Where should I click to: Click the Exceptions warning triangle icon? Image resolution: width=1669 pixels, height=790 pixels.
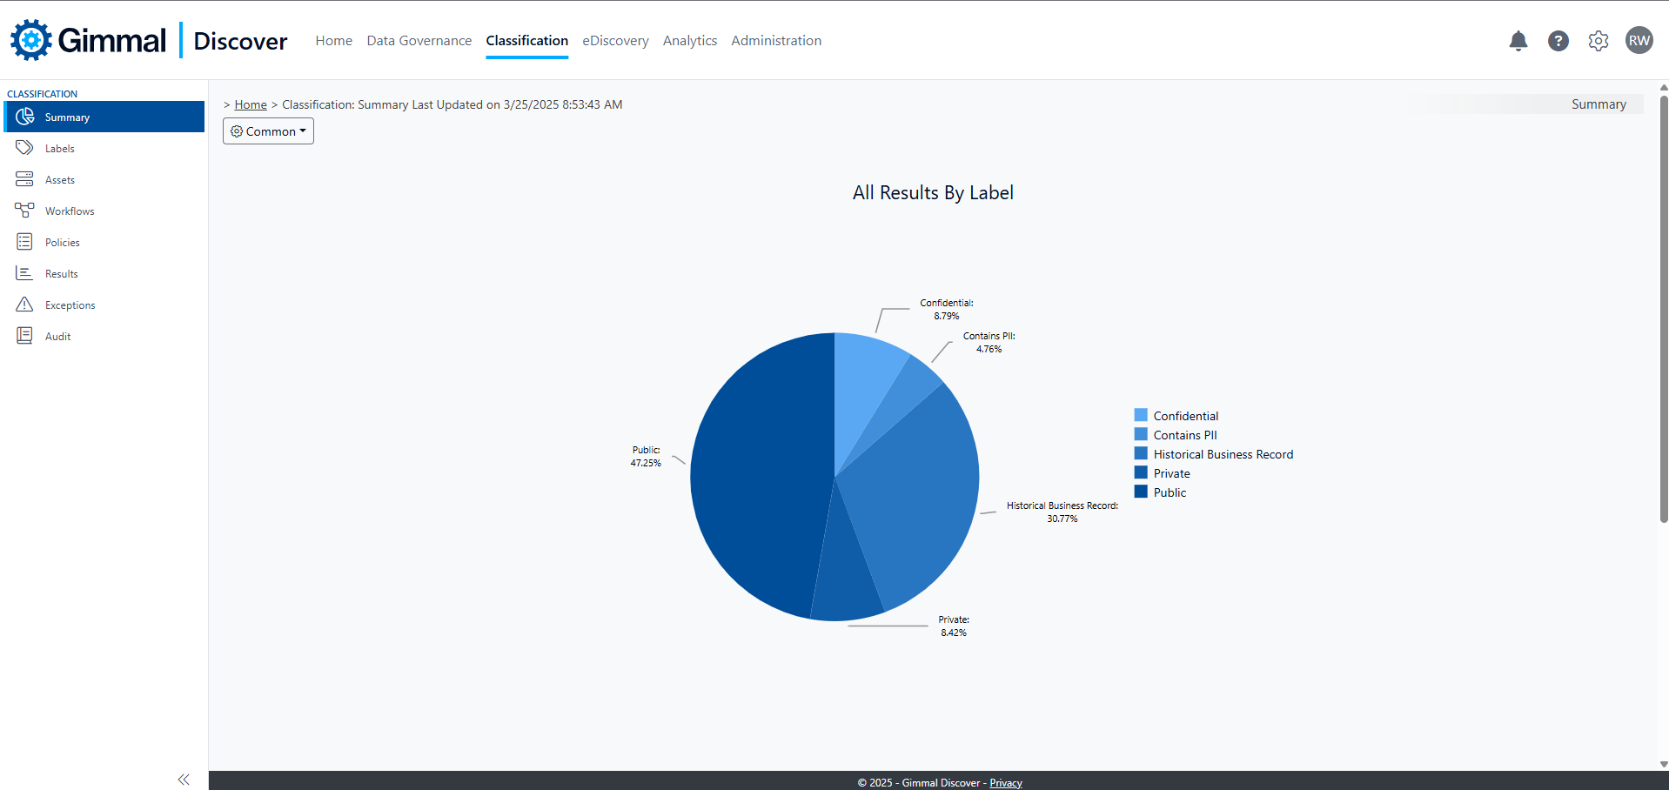24,305
